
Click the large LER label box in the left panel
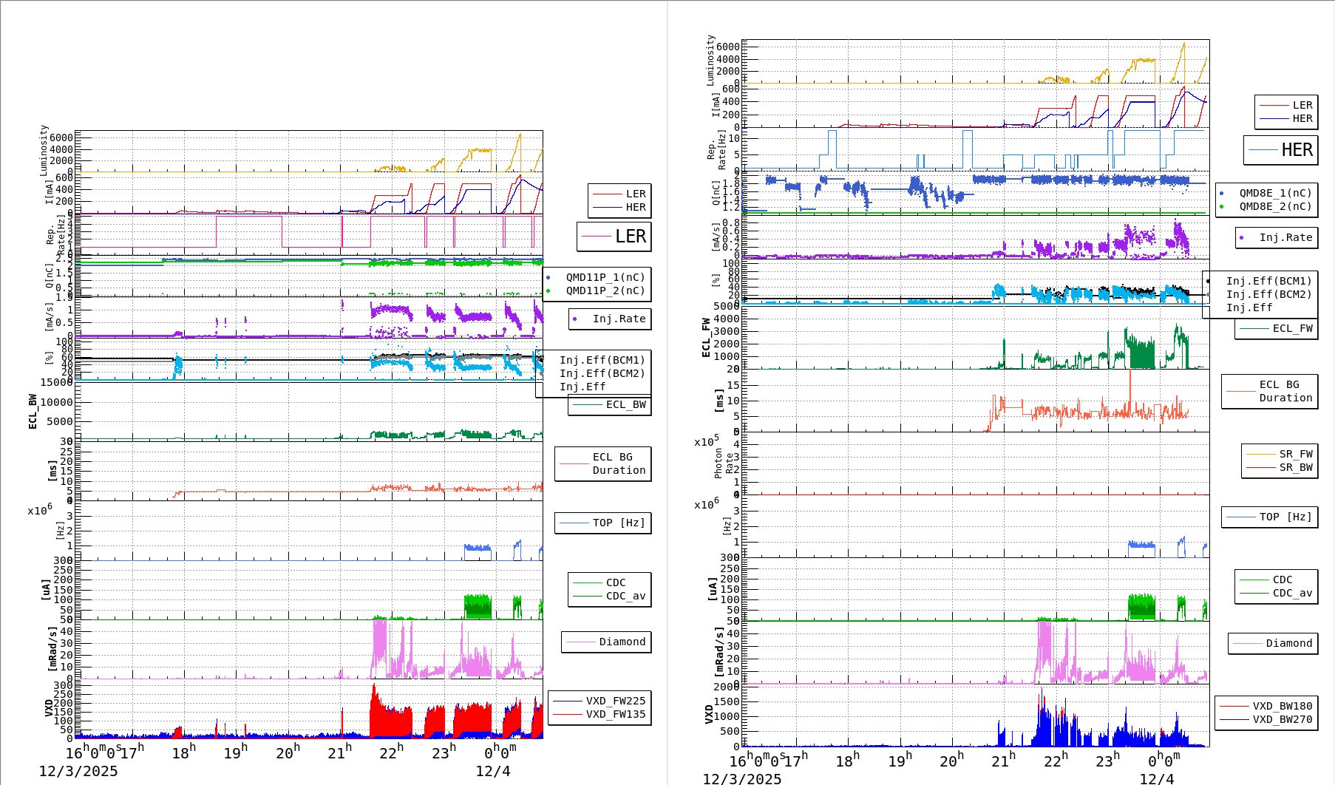[x=614, y=237]
